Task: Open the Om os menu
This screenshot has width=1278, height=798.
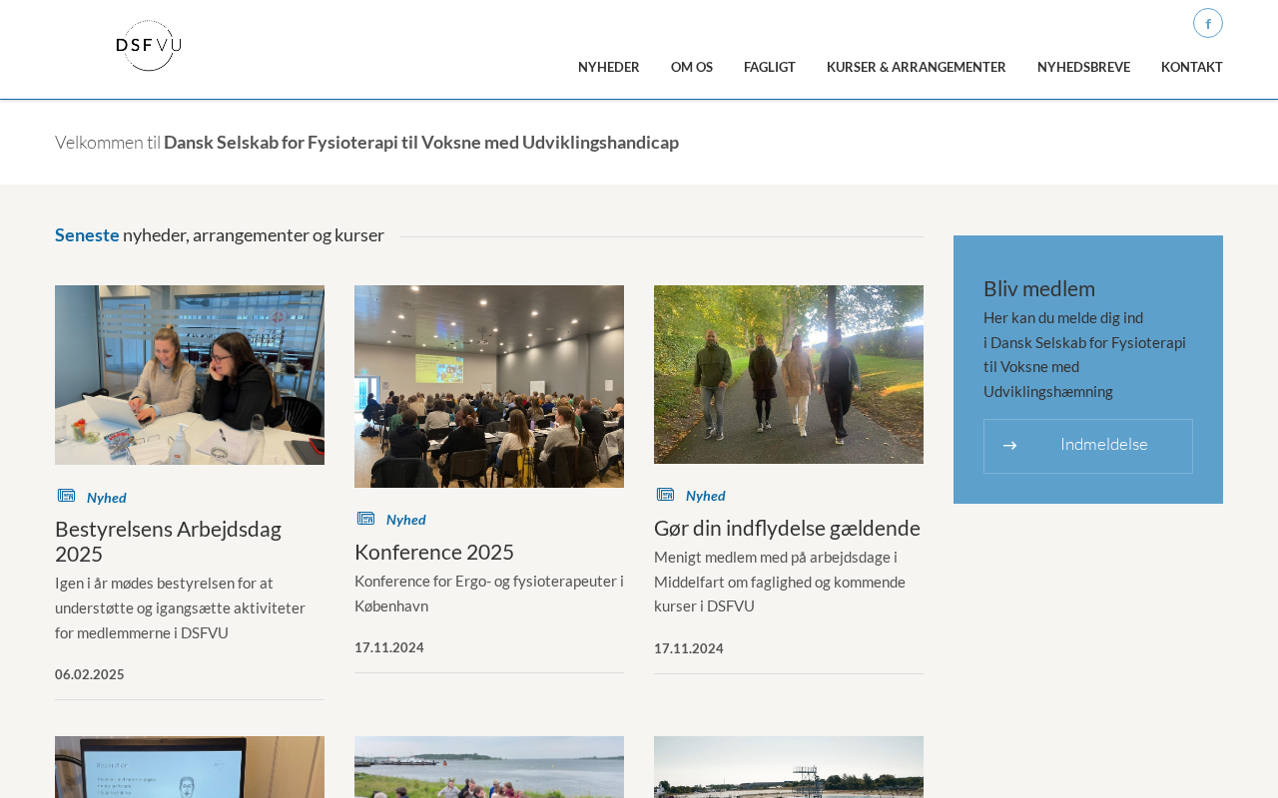Action: tap(692, 67)
